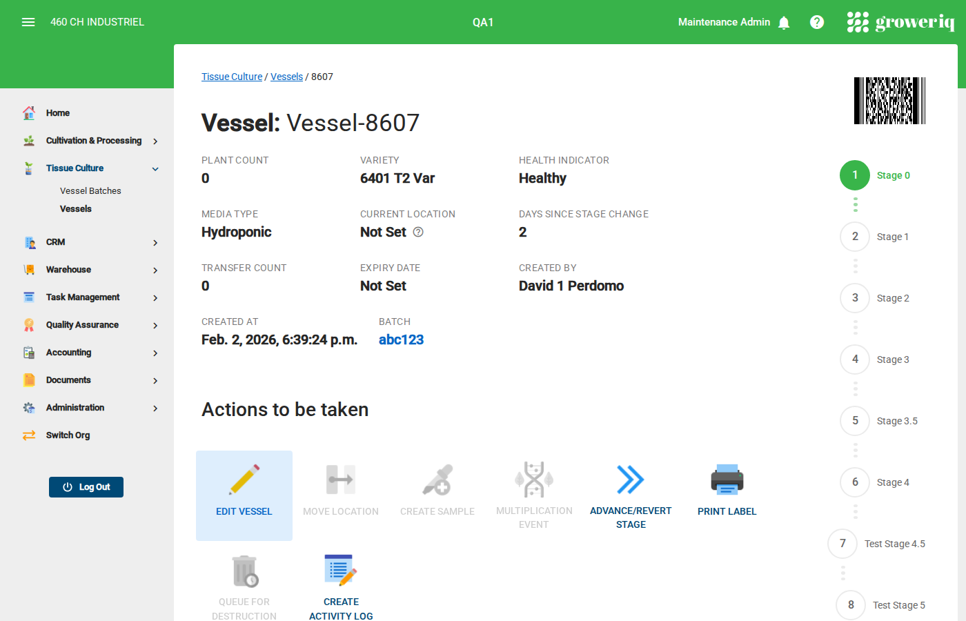Click the notification bell icon
This screenshot has width=966, height=621.
[784, 22]
